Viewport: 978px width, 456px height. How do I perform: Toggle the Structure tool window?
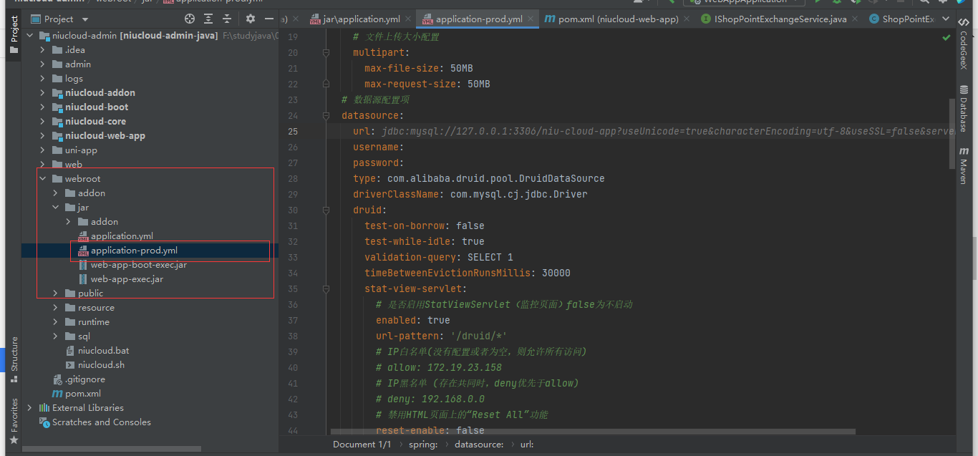[14, 354]
